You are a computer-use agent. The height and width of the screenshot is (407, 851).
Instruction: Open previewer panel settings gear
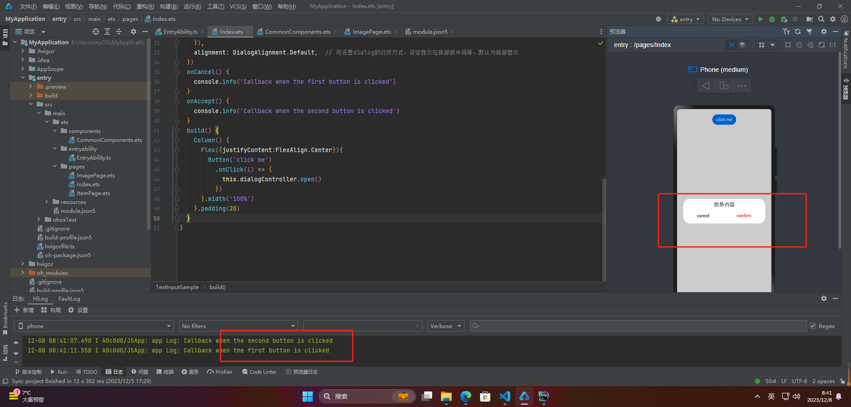[x=824, y=31]
